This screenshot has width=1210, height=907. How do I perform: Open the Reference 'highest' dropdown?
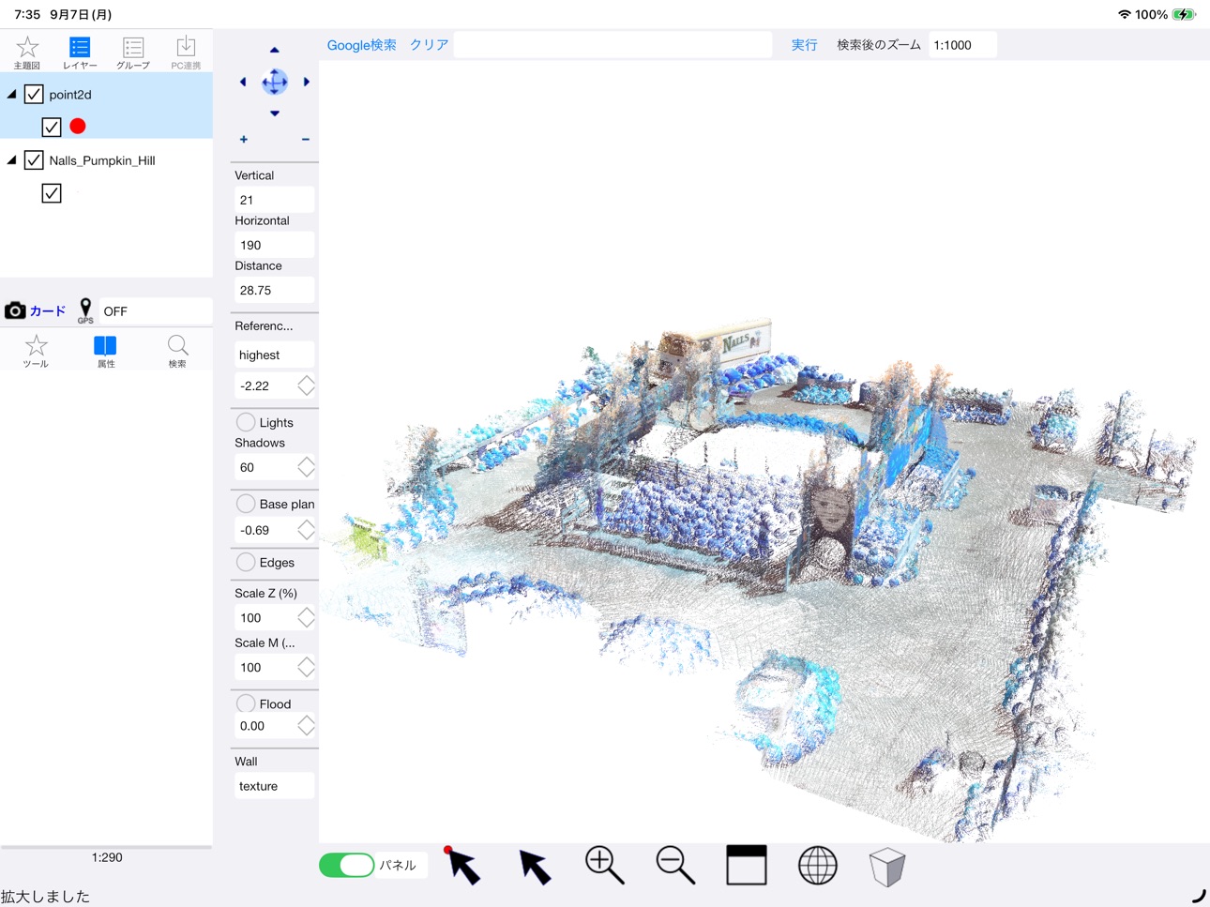coord(274,355)
